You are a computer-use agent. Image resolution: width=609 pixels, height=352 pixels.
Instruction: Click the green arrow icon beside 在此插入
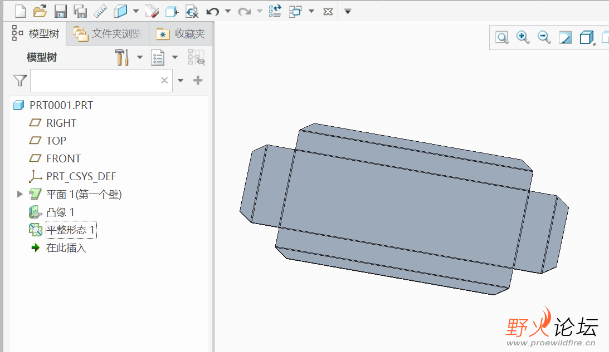(35, 247)
